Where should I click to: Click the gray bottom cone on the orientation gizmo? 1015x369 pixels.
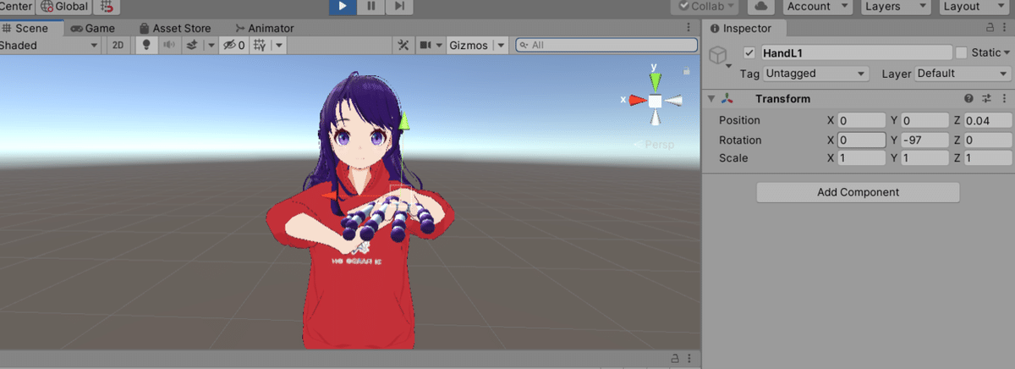(655, 118)
